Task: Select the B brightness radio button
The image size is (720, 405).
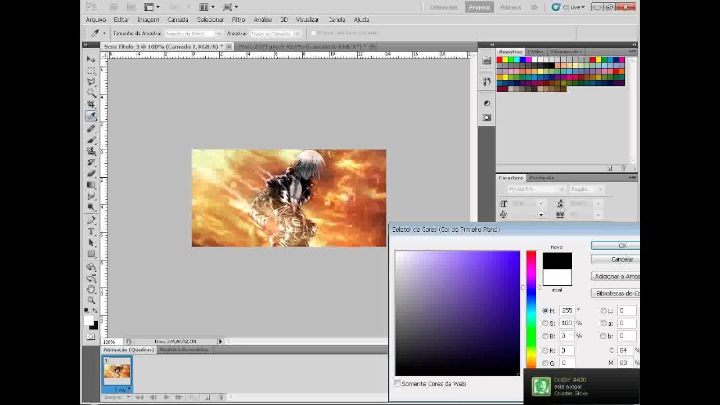Action: (x=545, y=336)
